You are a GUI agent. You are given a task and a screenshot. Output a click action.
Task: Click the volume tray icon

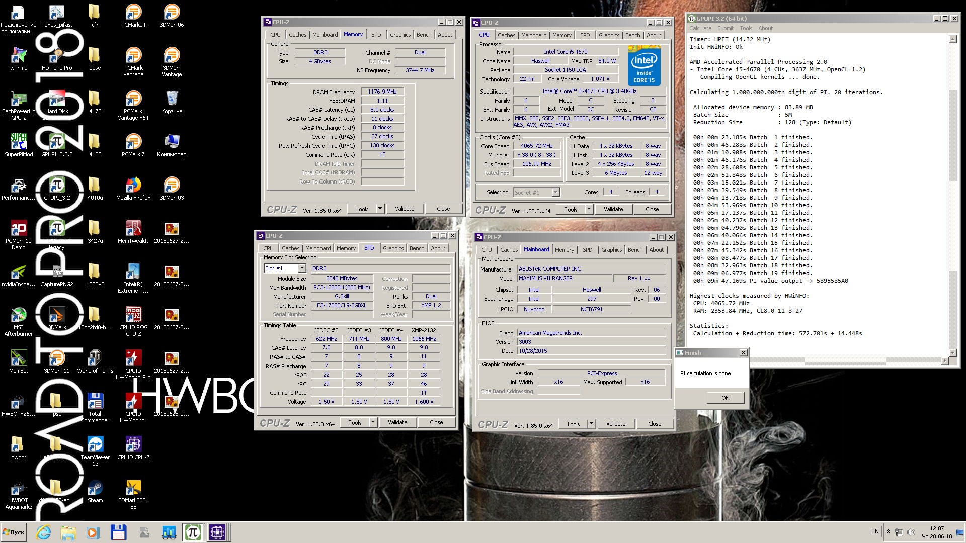tap(911, 532)
